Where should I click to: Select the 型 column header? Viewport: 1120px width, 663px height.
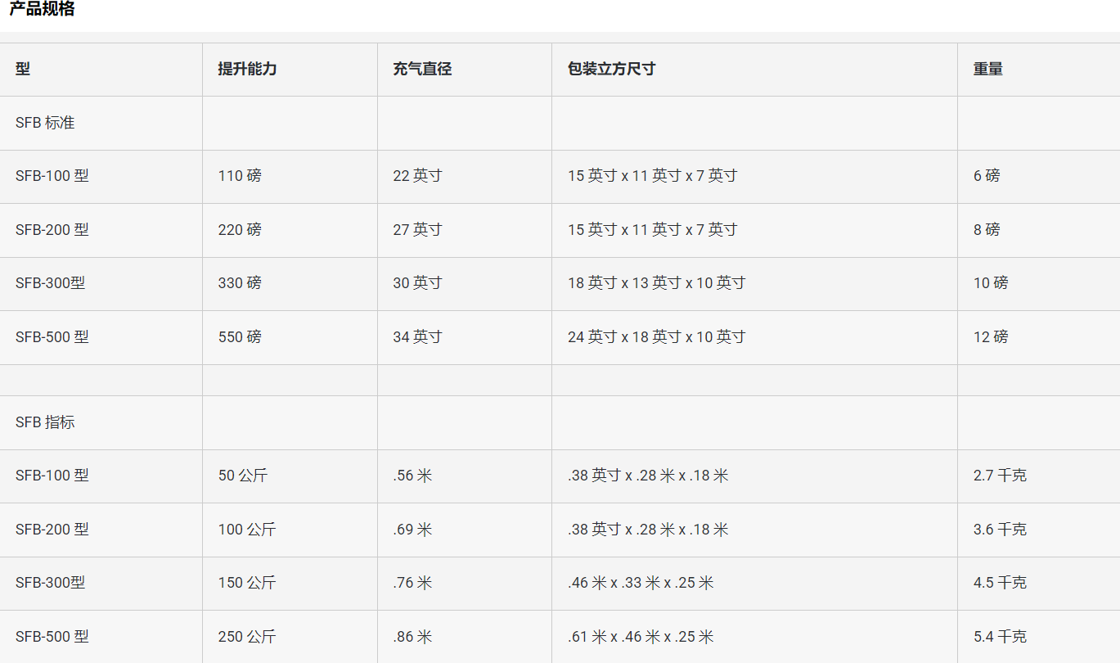click(23, 70)
